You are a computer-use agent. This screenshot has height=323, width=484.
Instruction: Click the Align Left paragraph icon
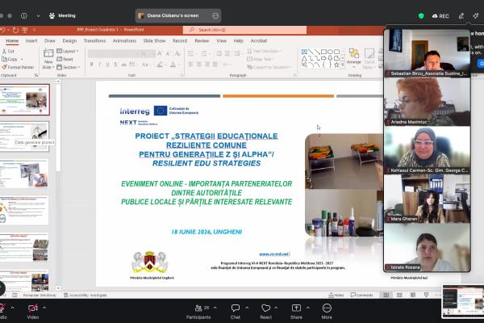[x=191, y=65]
